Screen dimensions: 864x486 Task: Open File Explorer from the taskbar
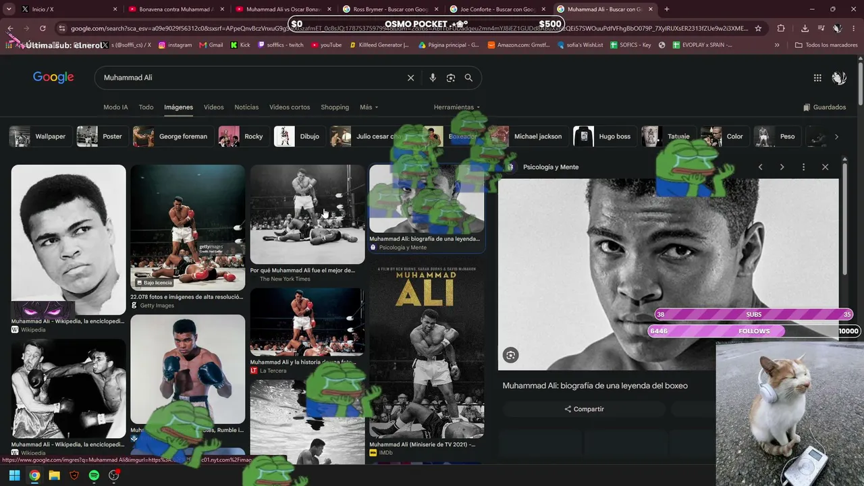pyautogui.click(x=54, y=475)
